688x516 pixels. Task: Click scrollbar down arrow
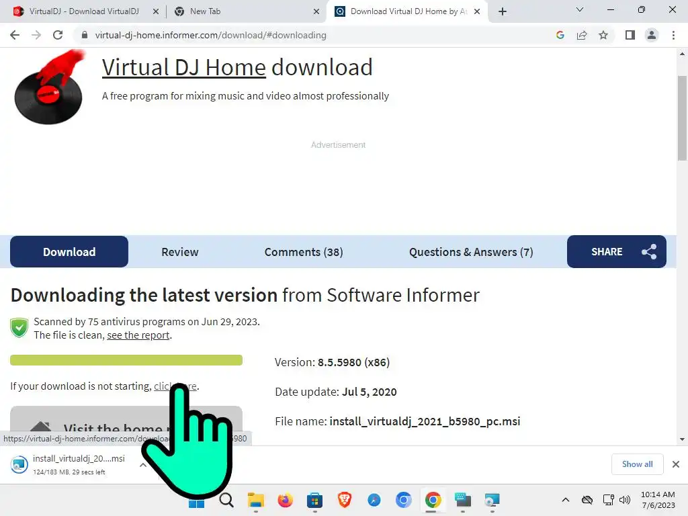pyautogui.click(x=682, y=439)
